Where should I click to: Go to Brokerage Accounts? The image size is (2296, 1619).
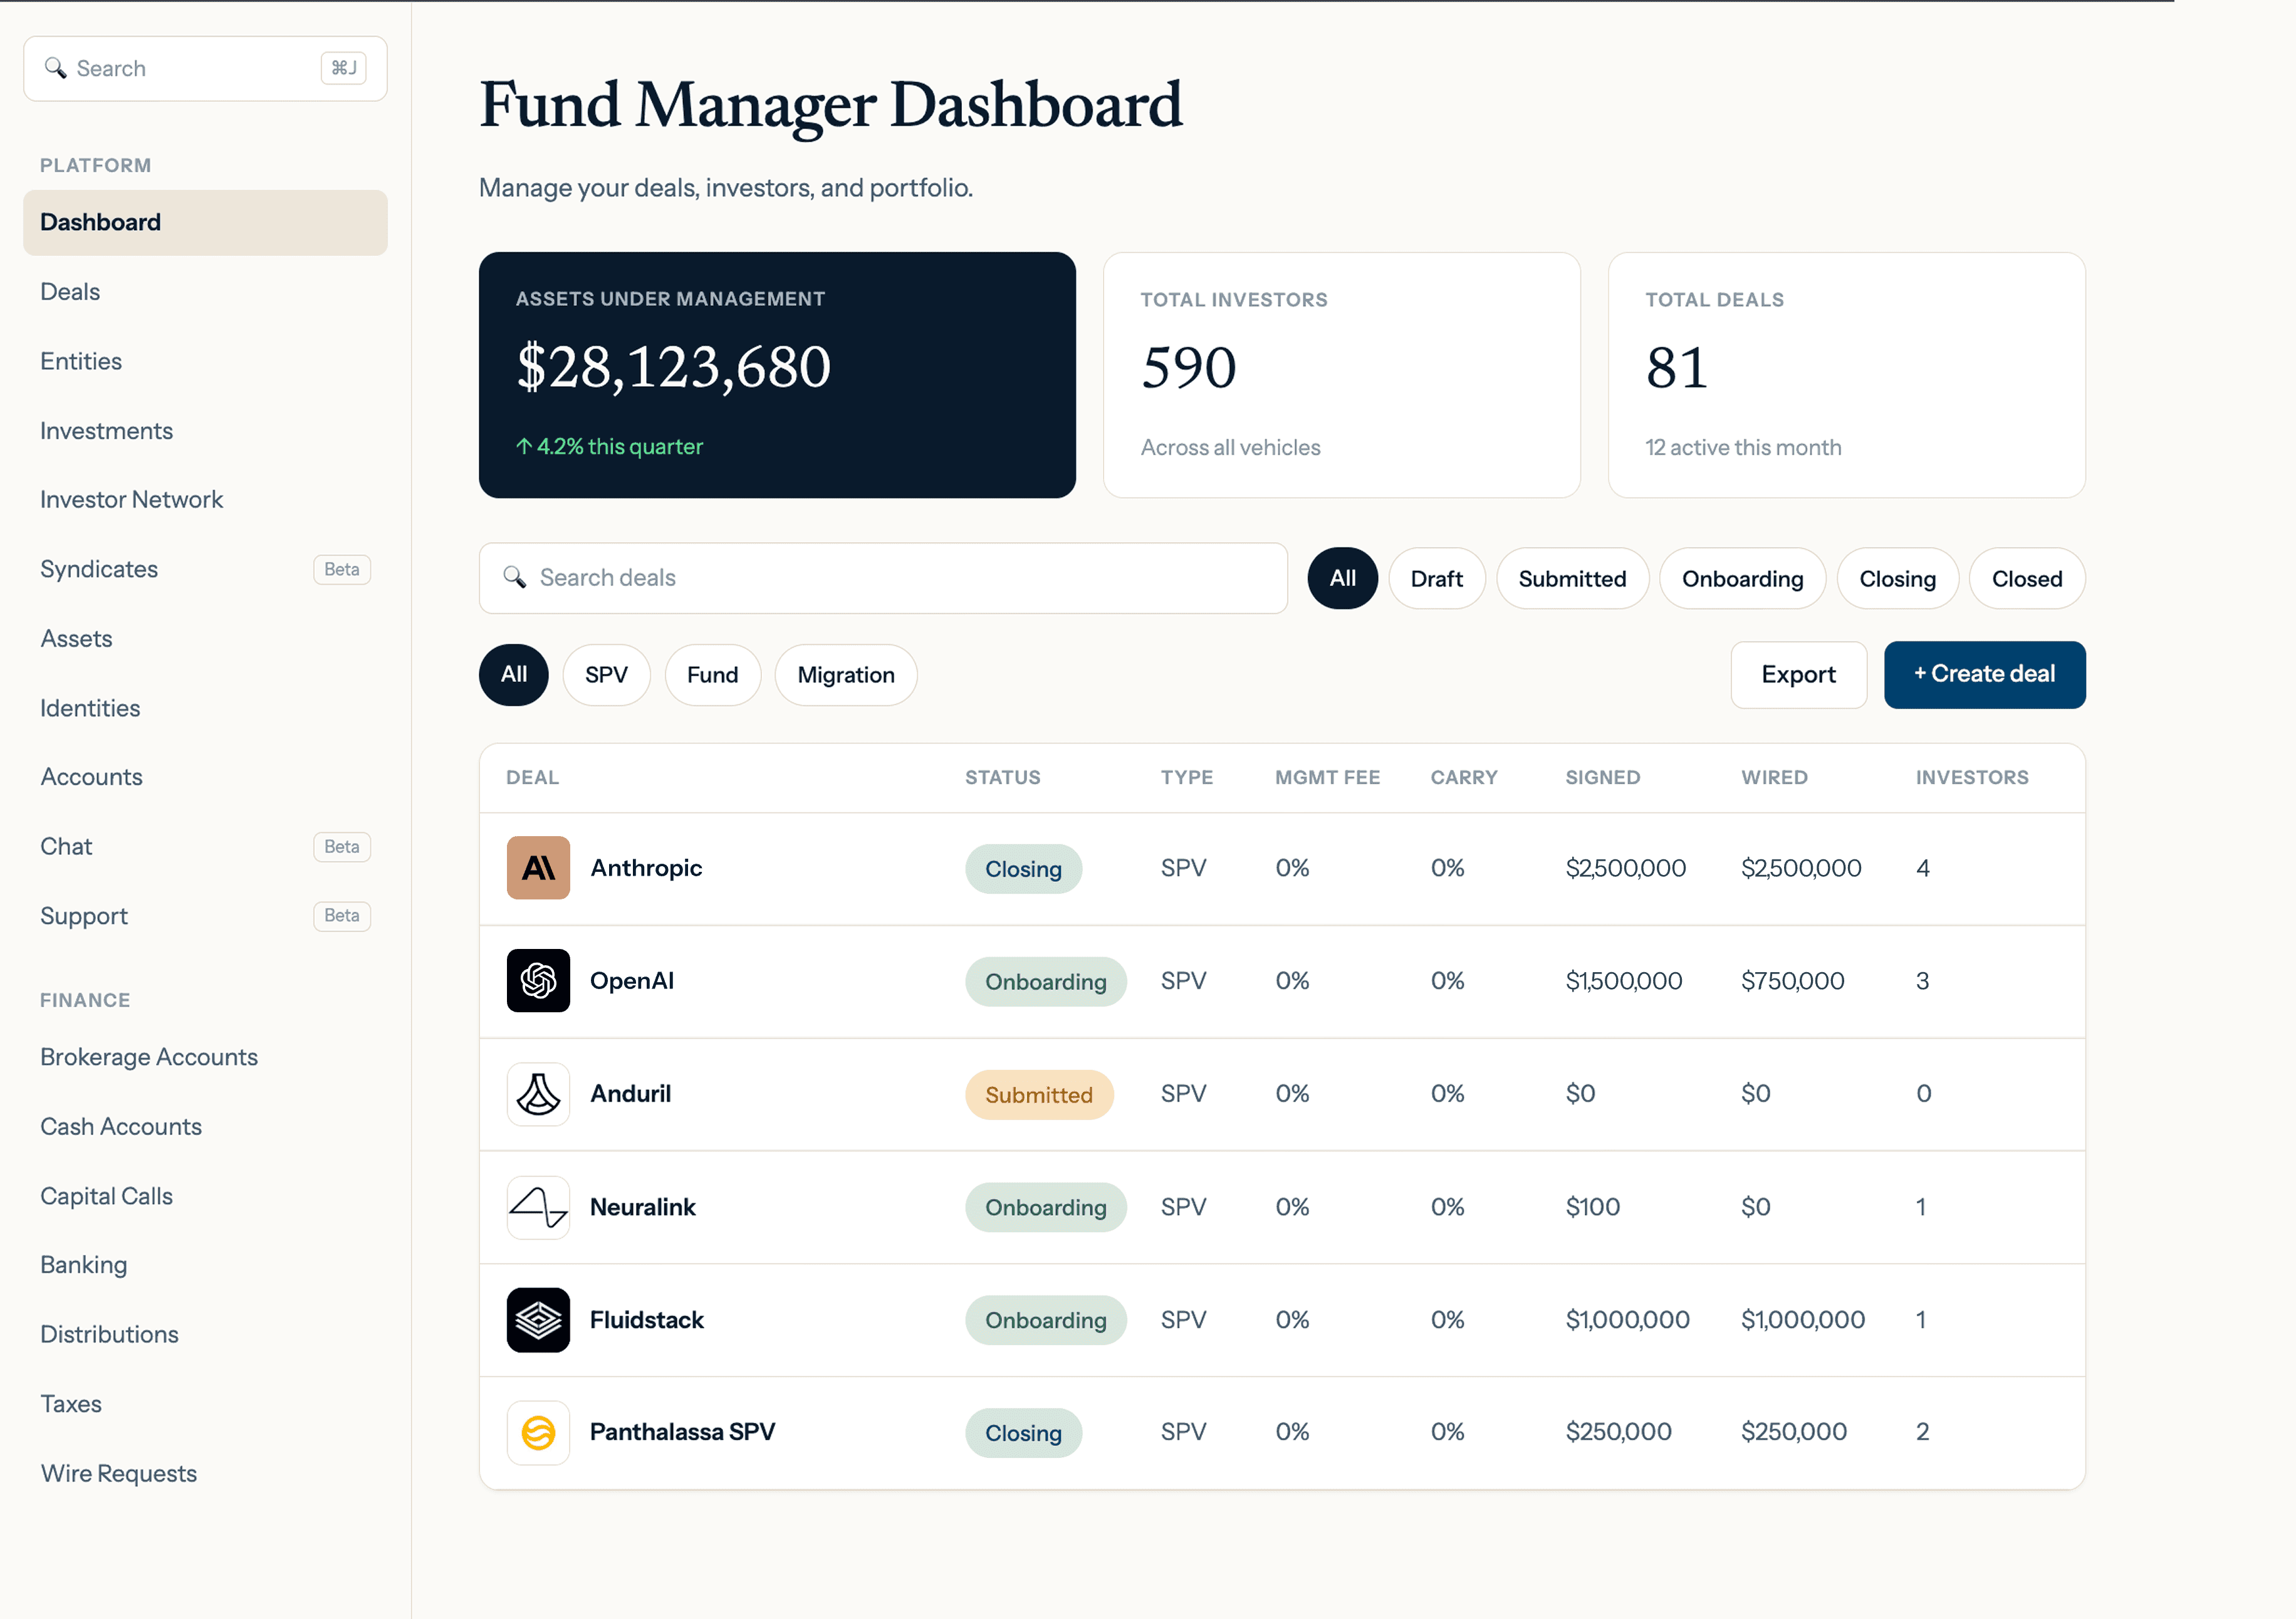[x=205, y=1057]
